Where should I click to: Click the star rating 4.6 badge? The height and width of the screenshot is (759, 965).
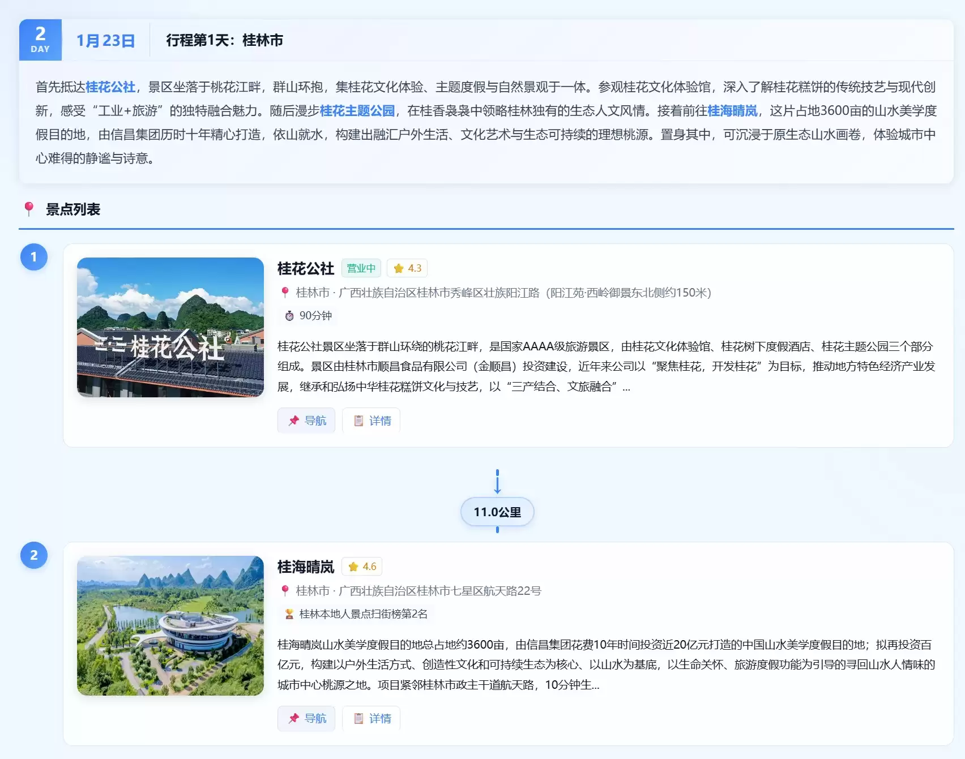[362, 567]
